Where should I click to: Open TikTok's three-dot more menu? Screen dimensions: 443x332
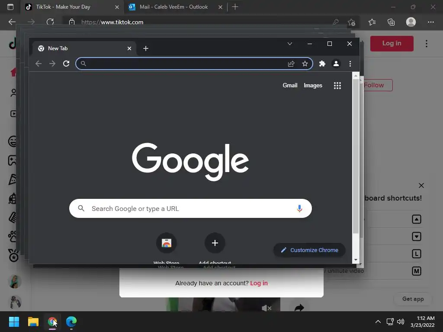click(x=426, y=44)
